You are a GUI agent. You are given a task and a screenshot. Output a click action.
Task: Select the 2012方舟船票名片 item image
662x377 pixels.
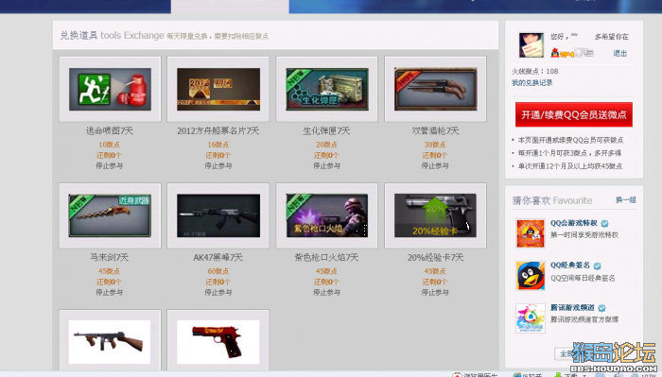pos(218,89)
